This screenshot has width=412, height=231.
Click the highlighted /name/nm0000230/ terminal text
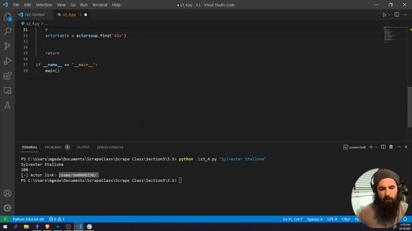click(79, 175)
